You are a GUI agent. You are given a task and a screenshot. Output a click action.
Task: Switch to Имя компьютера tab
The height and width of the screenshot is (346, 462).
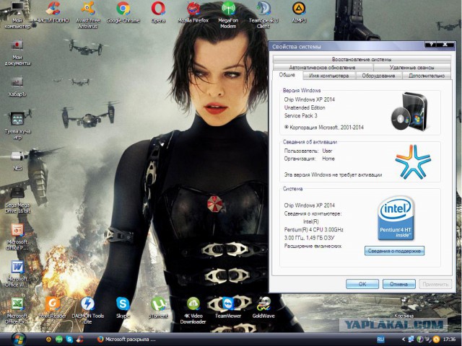click(x=329, y=76)
